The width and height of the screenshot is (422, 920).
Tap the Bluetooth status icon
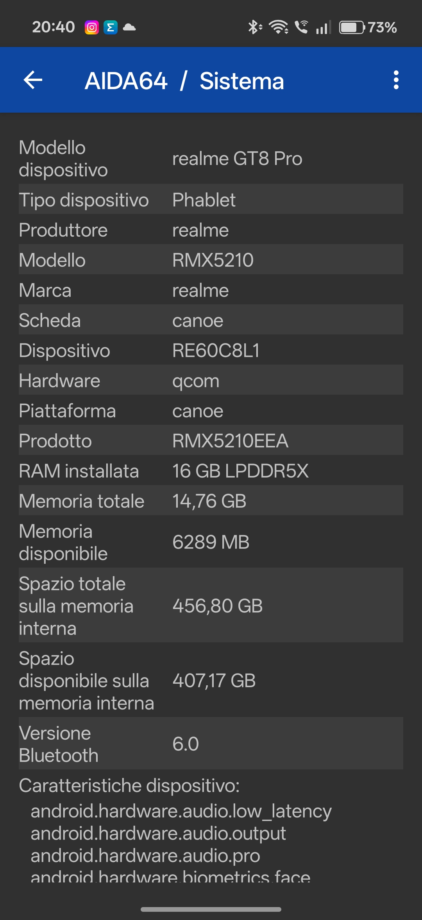pyautogui.click(x=254, y=27)
